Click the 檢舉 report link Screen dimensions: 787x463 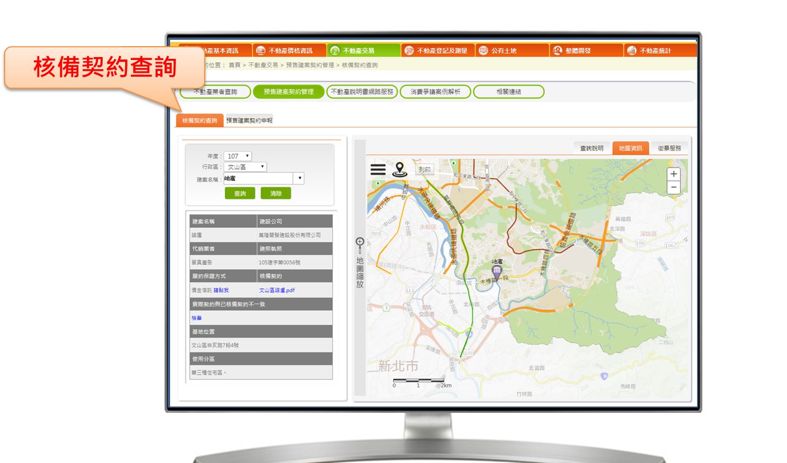pos(197,318)
